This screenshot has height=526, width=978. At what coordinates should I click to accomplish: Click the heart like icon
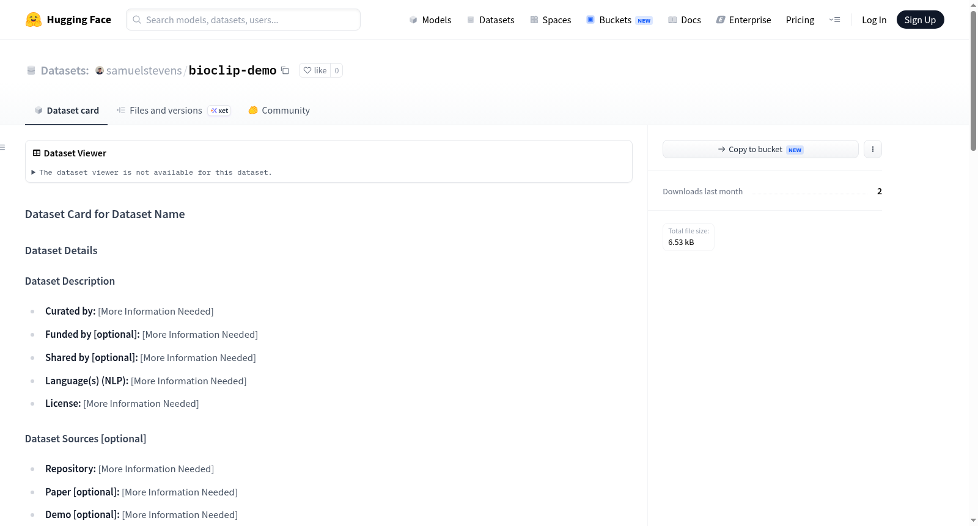click(307, 70)
